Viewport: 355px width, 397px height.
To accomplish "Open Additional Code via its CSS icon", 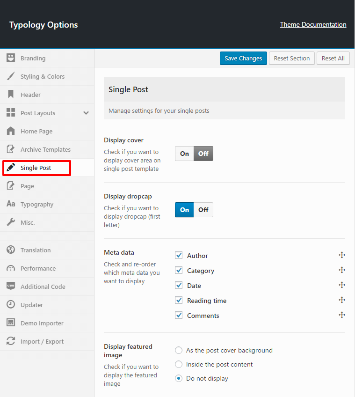I will point(10,287).
